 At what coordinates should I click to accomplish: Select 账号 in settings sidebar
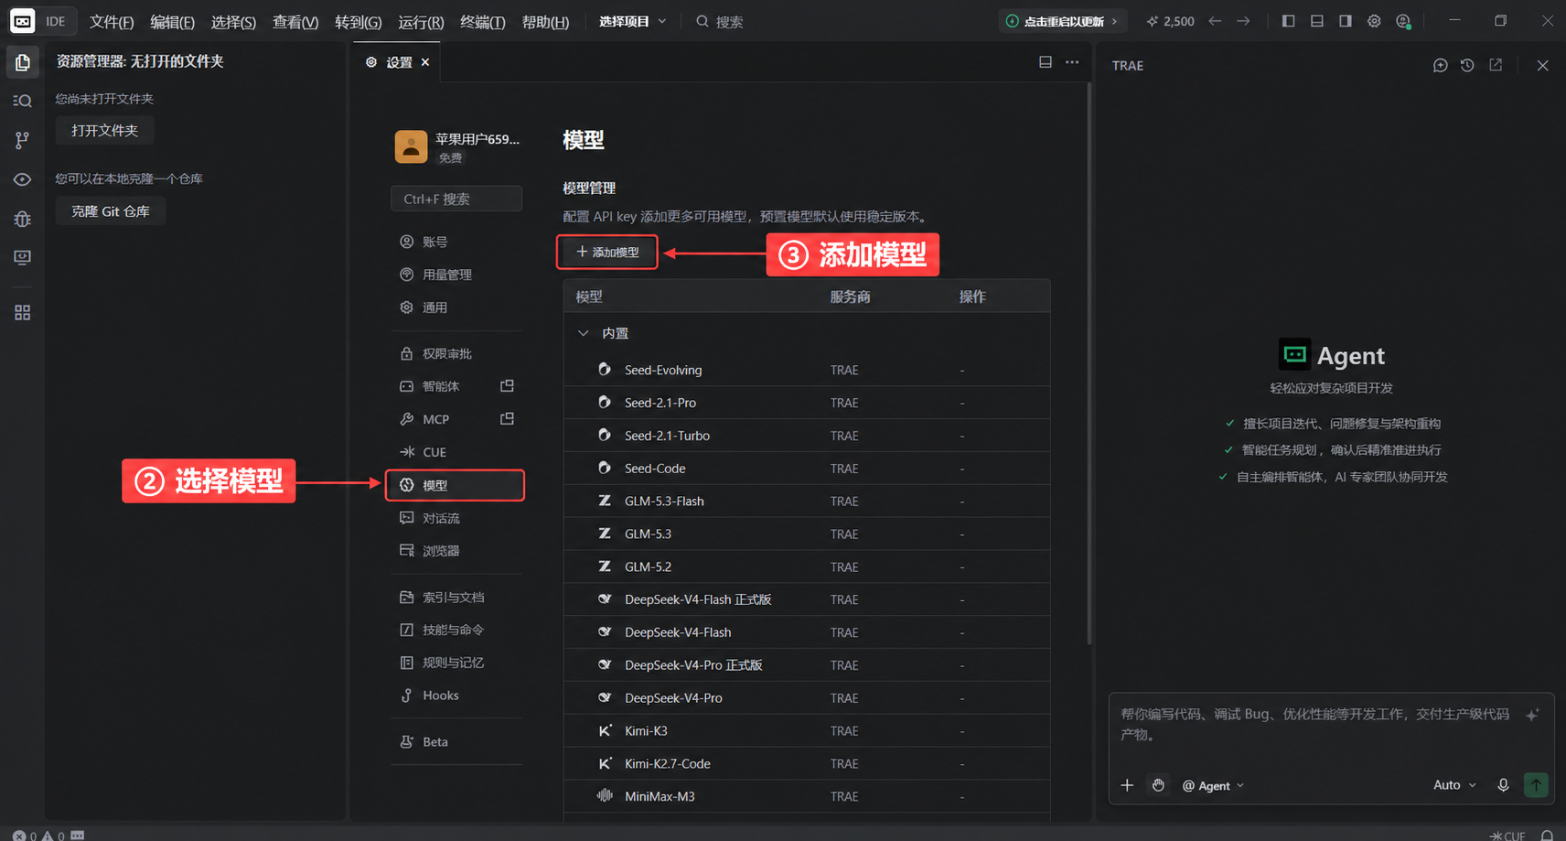(455, 242)
